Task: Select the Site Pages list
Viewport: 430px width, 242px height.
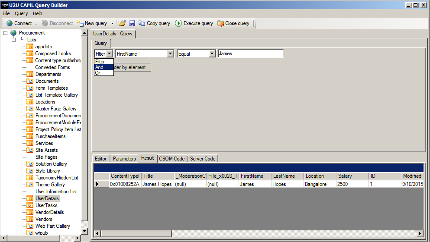Action: pyautogui.click(x=46, y=157)
